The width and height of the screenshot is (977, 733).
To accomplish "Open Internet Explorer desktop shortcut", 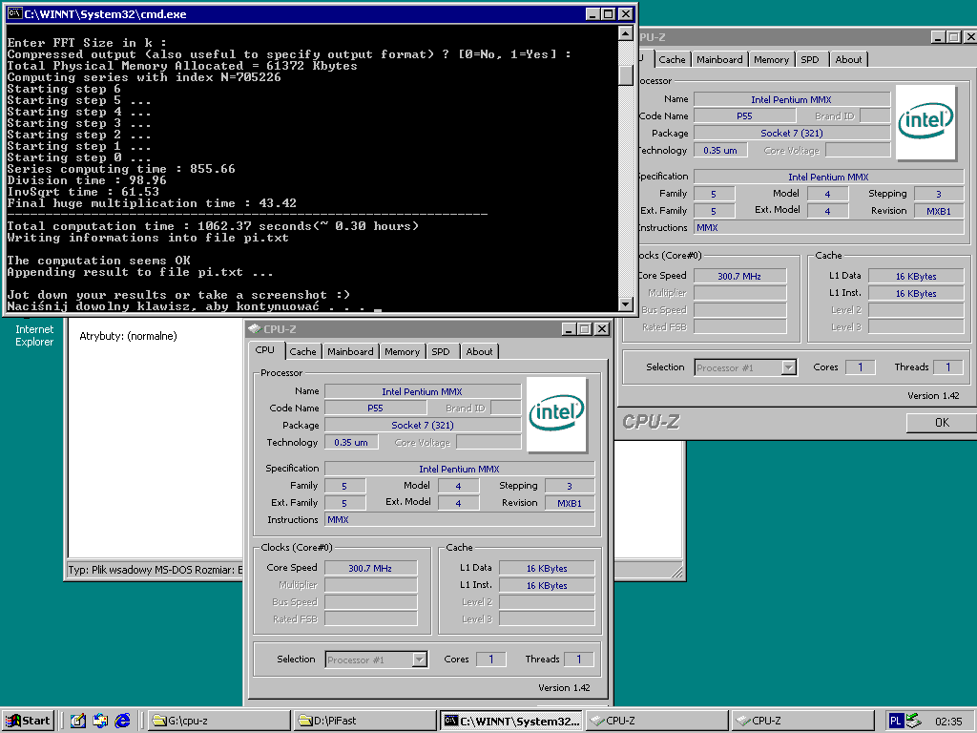I will 34,335.
